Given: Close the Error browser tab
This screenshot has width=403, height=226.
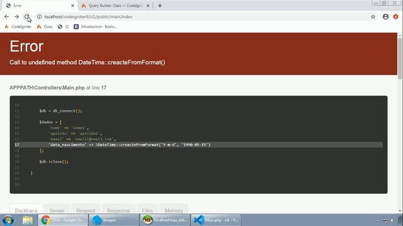Looking at the screenshot, I should coord(72,6).
